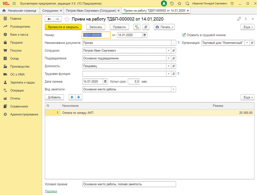Add document to favorites star
This screenshot has width=257, height=195.
pos(67,19)
